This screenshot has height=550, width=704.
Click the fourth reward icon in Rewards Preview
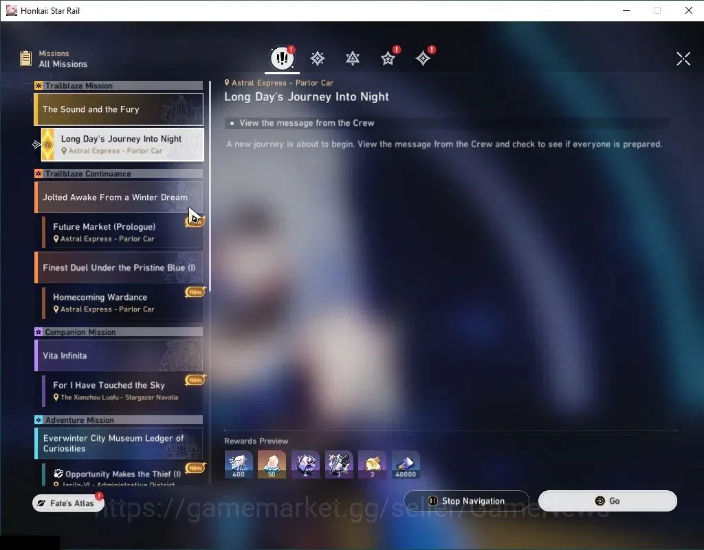coord(339,464)
